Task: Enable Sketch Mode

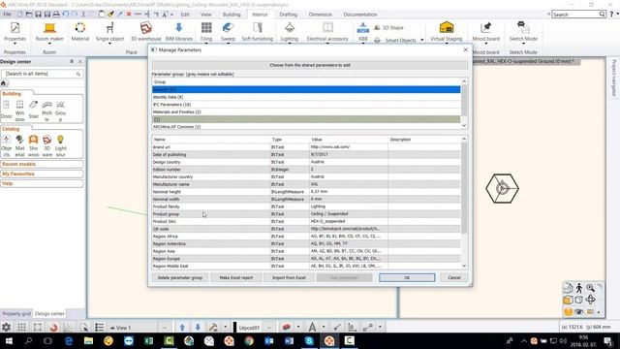Action: coord(523,32)
